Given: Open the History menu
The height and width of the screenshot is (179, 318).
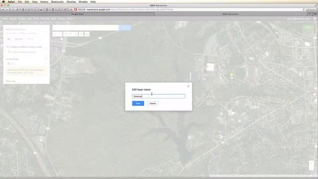Looking at the screenshot, I should coord(44,1).
